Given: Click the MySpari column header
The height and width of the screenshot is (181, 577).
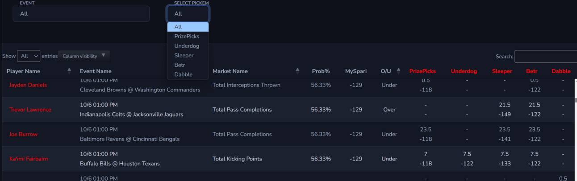Looking at the screenshot, I should 355,71.
